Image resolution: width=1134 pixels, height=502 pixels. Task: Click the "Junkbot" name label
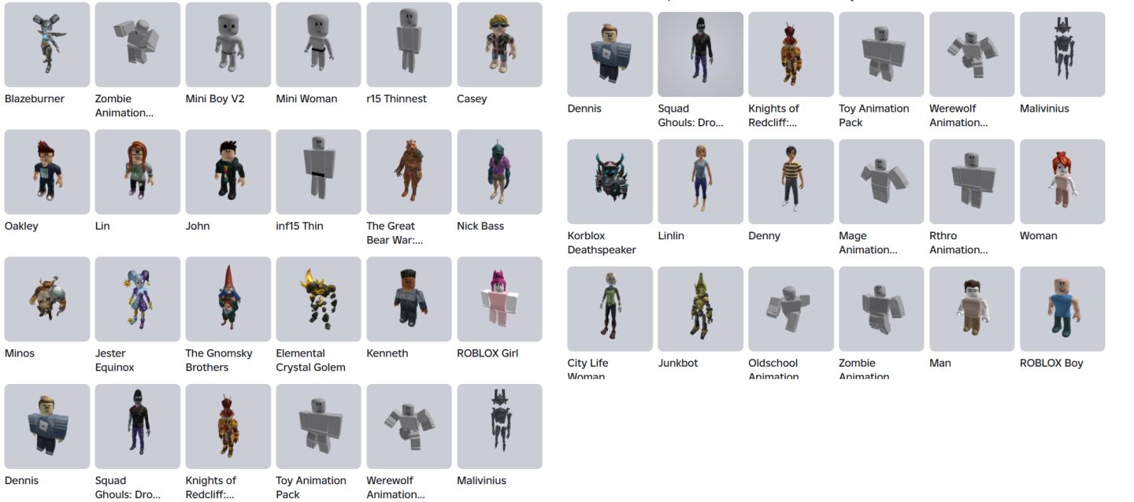pyautogui.click(x=678, y=364)
